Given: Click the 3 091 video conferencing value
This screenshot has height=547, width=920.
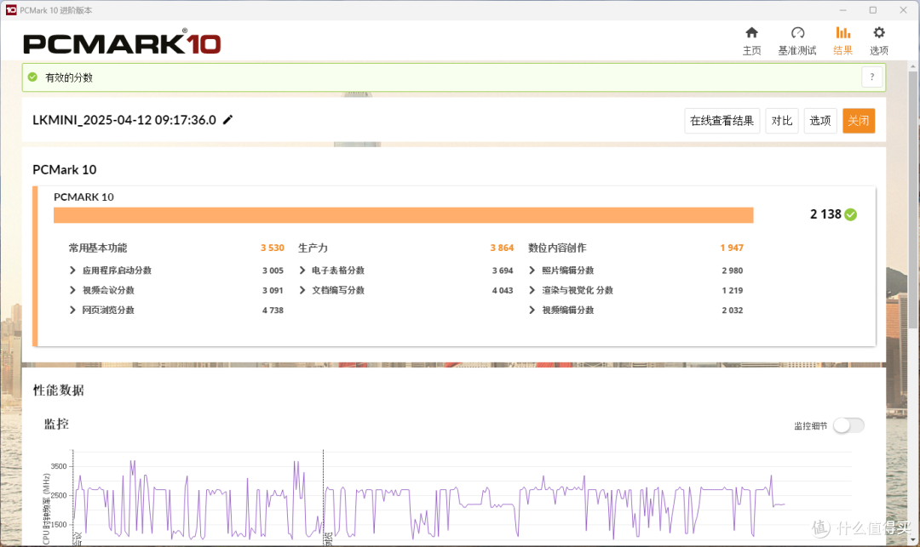Looking at the screenshot, I should click(273, 290).
